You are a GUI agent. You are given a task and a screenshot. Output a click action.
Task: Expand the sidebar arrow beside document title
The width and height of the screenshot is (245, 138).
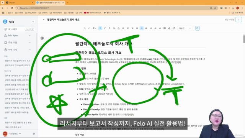click(x=44, y=20)
